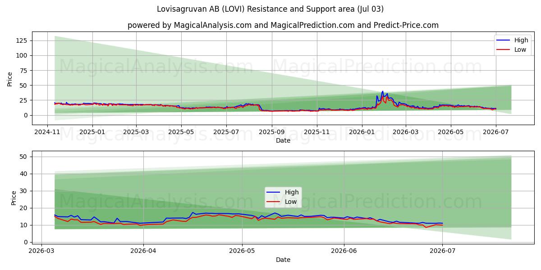Click the '2026-04' tick label in bottom chart
Screen dimensions: 541x270
click(x=143, y=252)
